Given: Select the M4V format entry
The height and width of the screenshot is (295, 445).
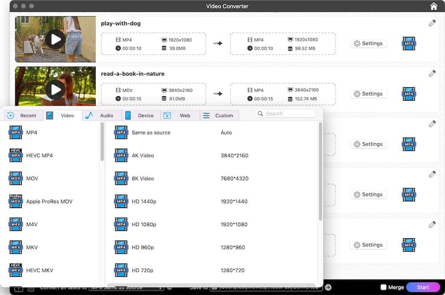Looking at the screenshot, I should [x=32, y=224].
